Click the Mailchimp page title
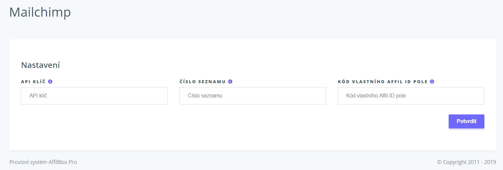The height and width of the screenshot is (170, 503). point(40,12)
